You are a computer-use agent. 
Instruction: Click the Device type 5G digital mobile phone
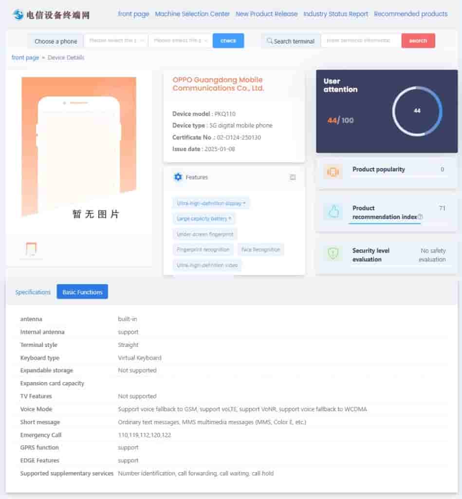pos(222,125)
